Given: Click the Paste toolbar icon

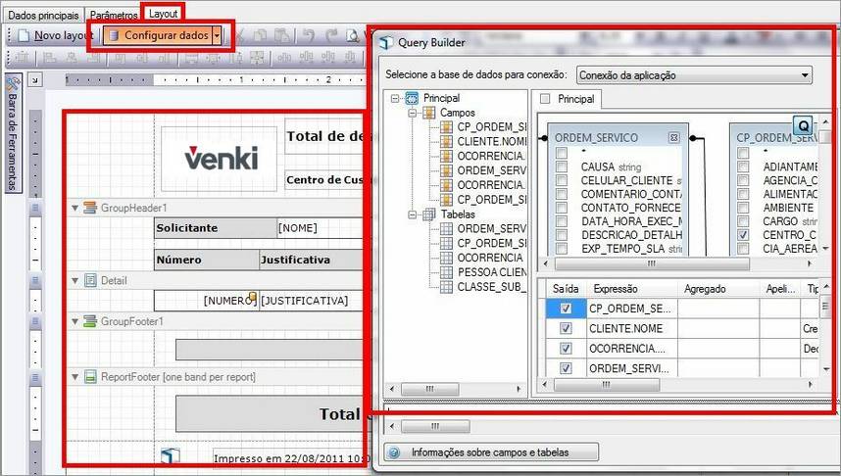Looking at the screenshot, I should coord(282,36).
